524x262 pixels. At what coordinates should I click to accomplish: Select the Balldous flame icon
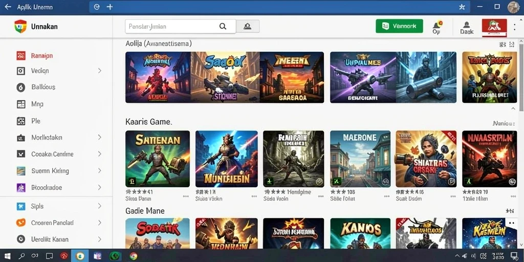[x=20, y=87]
